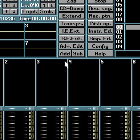Click pattern channel 5 header number
Image resolution: width=140 pixels, height=140 pixels.
click(102, 62)
